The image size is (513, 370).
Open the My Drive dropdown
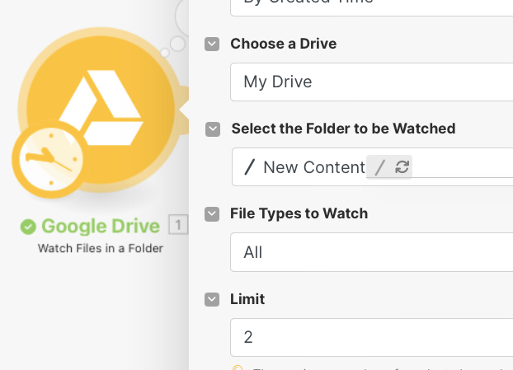tap(371, 82)
